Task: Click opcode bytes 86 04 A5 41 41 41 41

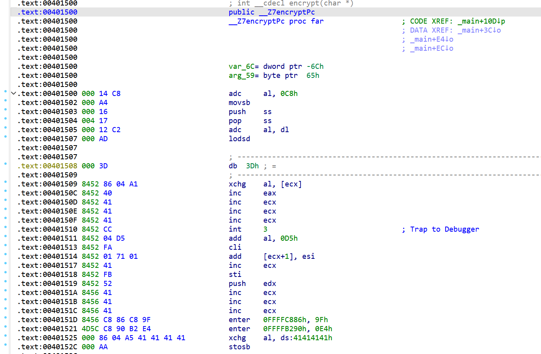Action: tap(142, 338)
